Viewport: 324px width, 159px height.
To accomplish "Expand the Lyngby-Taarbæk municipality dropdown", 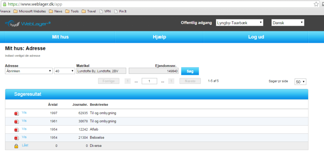I will 239,23.
